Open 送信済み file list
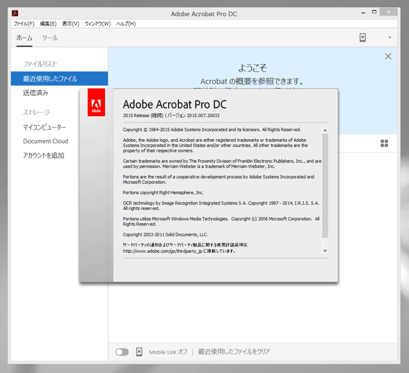 point(36,93)
